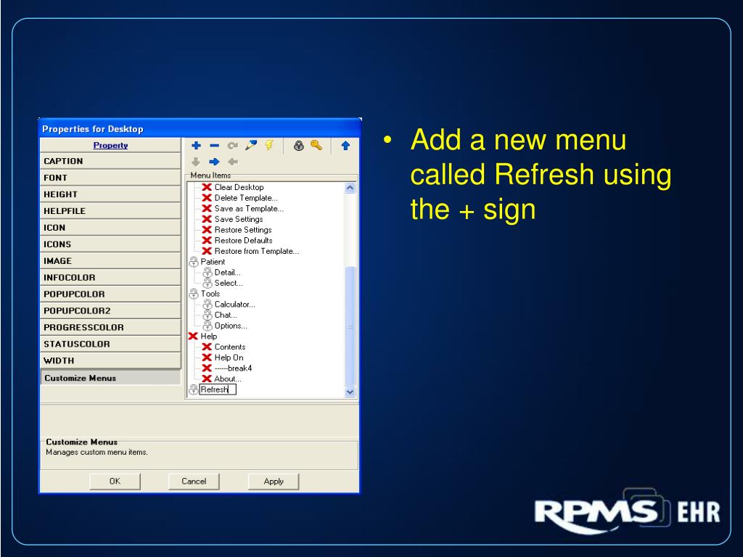
Task: Select the INFOCOLOR property
Action: tap(110, 278)
